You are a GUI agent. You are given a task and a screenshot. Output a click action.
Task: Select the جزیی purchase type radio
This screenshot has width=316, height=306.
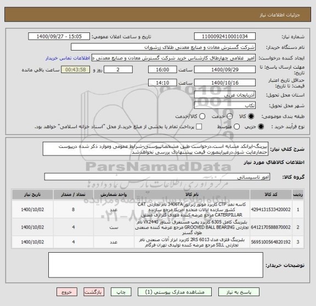pos(261,126)
